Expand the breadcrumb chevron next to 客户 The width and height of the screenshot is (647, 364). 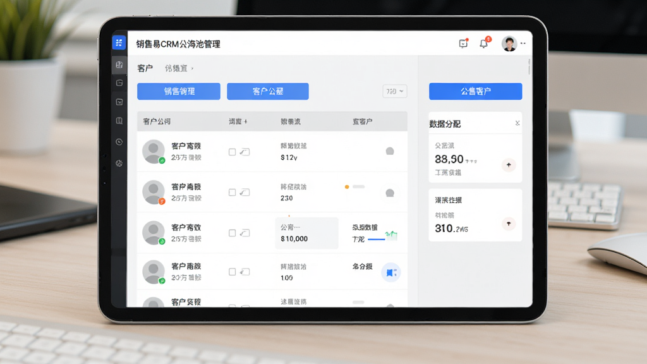click(x=192, y=68)
